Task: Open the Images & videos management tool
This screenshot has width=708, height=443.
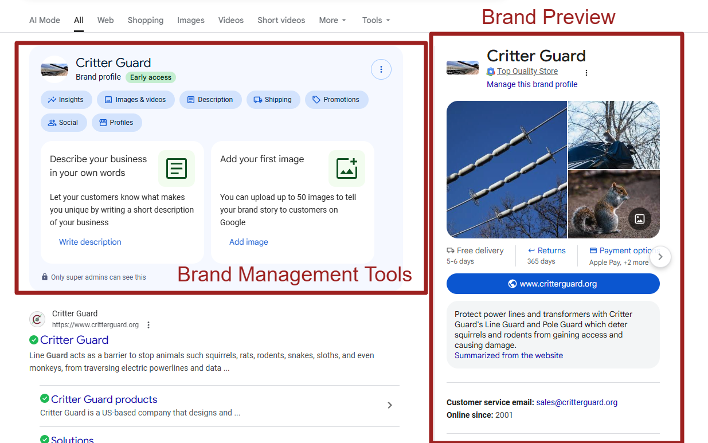Action: tap(135, 99)
